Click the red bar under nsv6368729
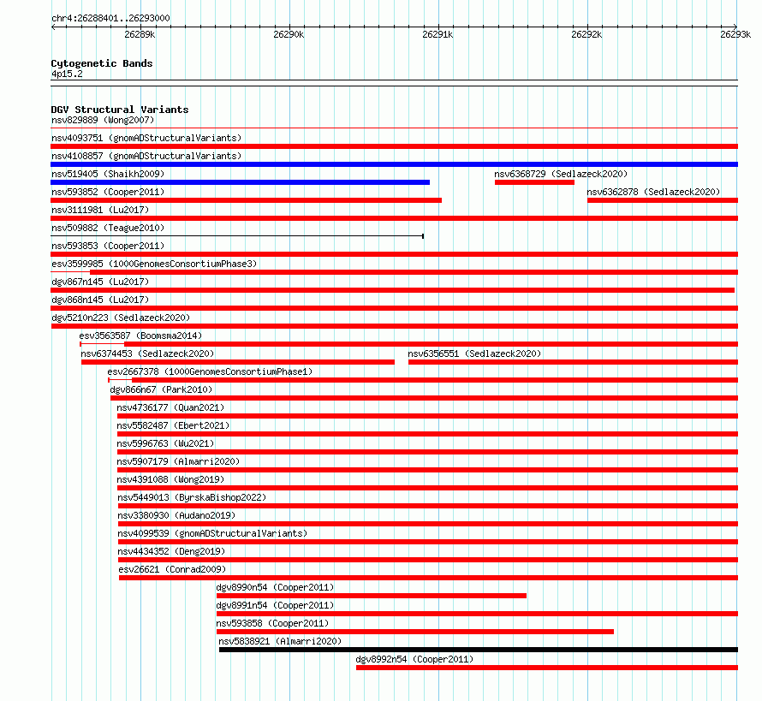 pyautogui.click(x=534, y=182)
